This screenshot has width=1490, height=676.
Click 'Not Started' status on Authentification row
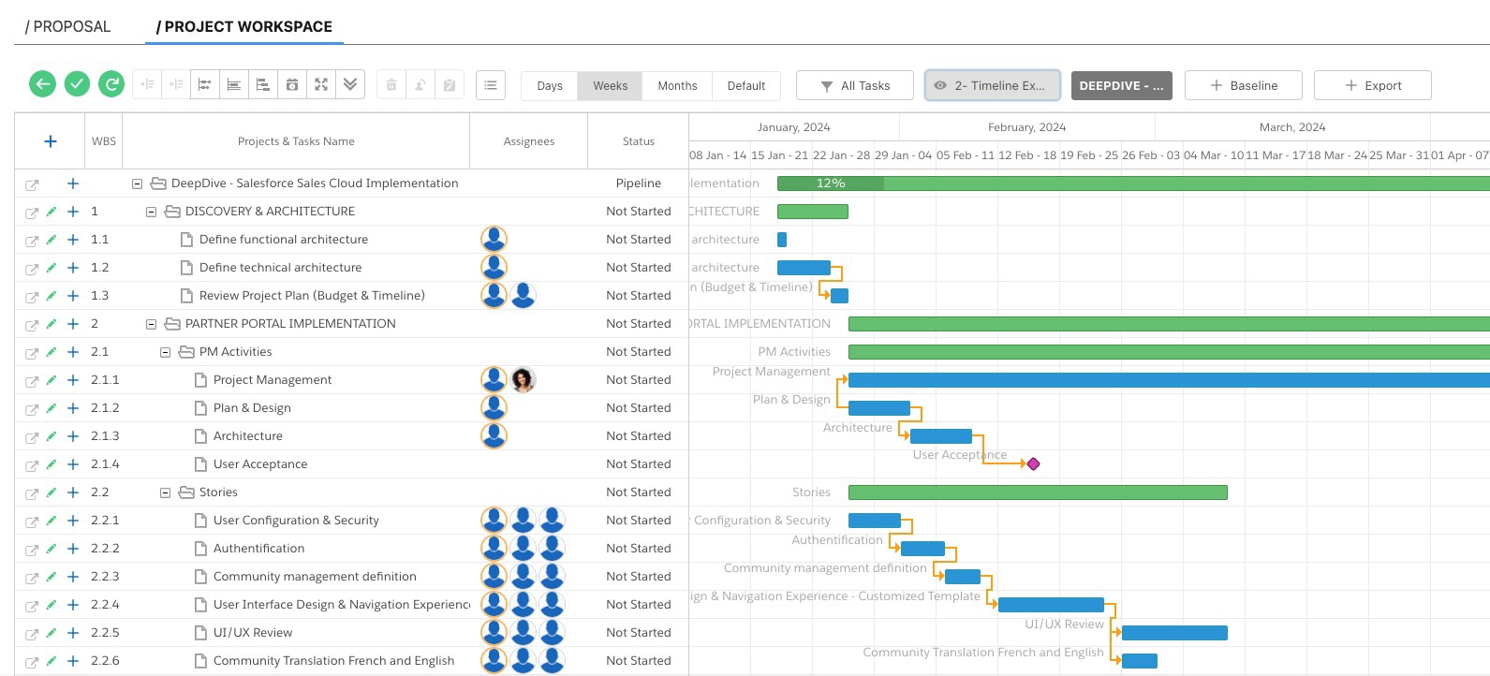point(639,549)
